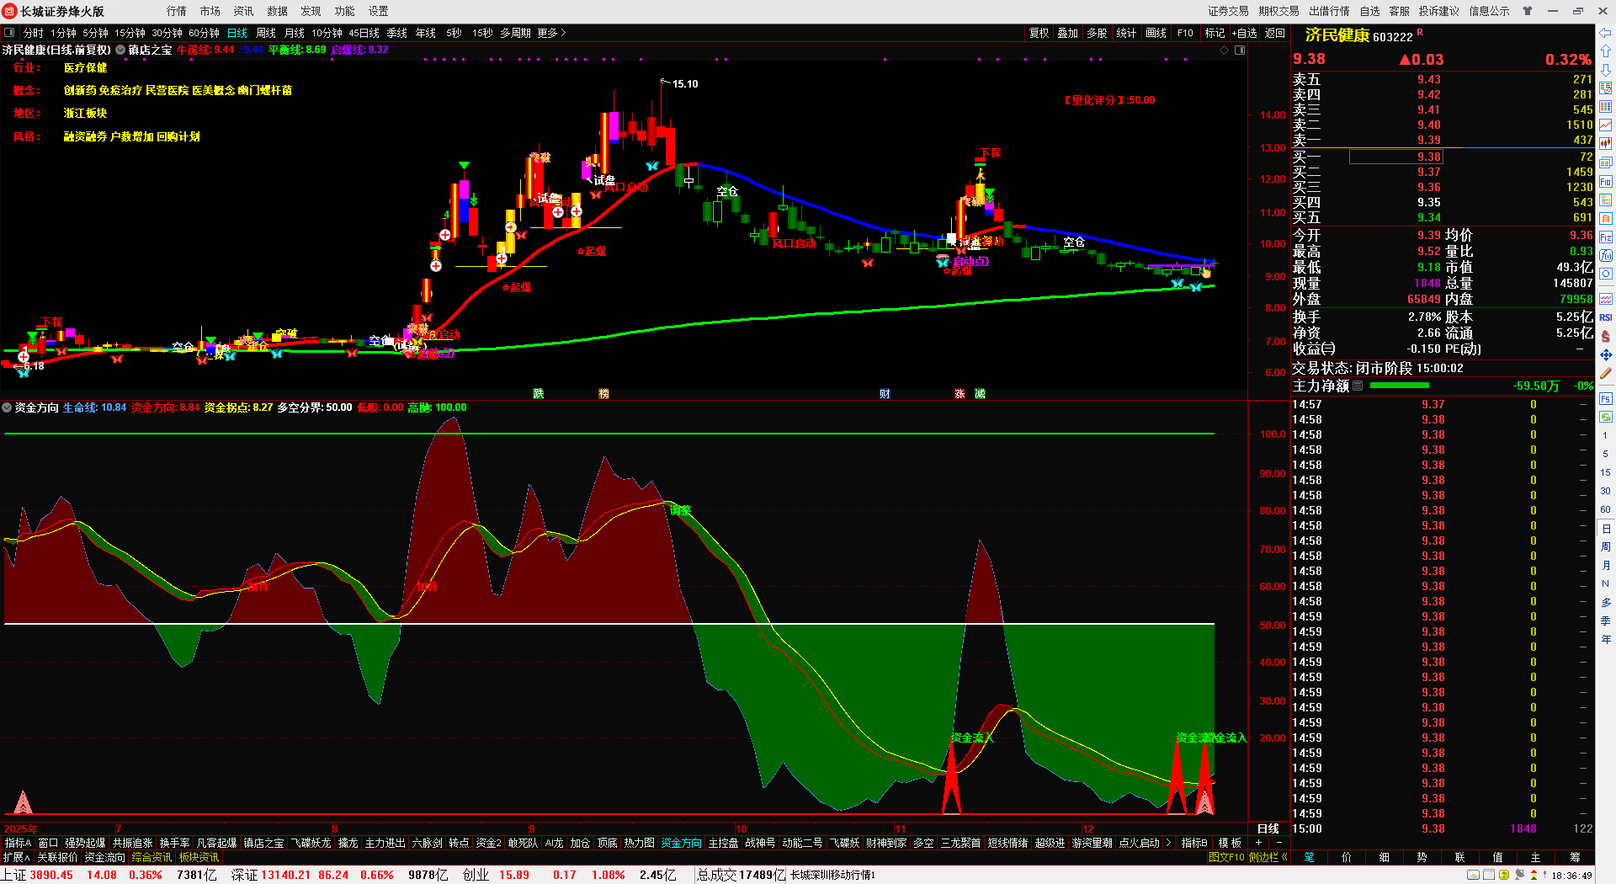Click the 投诉建议 link
This screenshot has width=1616, height=884.
pos(1438,11)
